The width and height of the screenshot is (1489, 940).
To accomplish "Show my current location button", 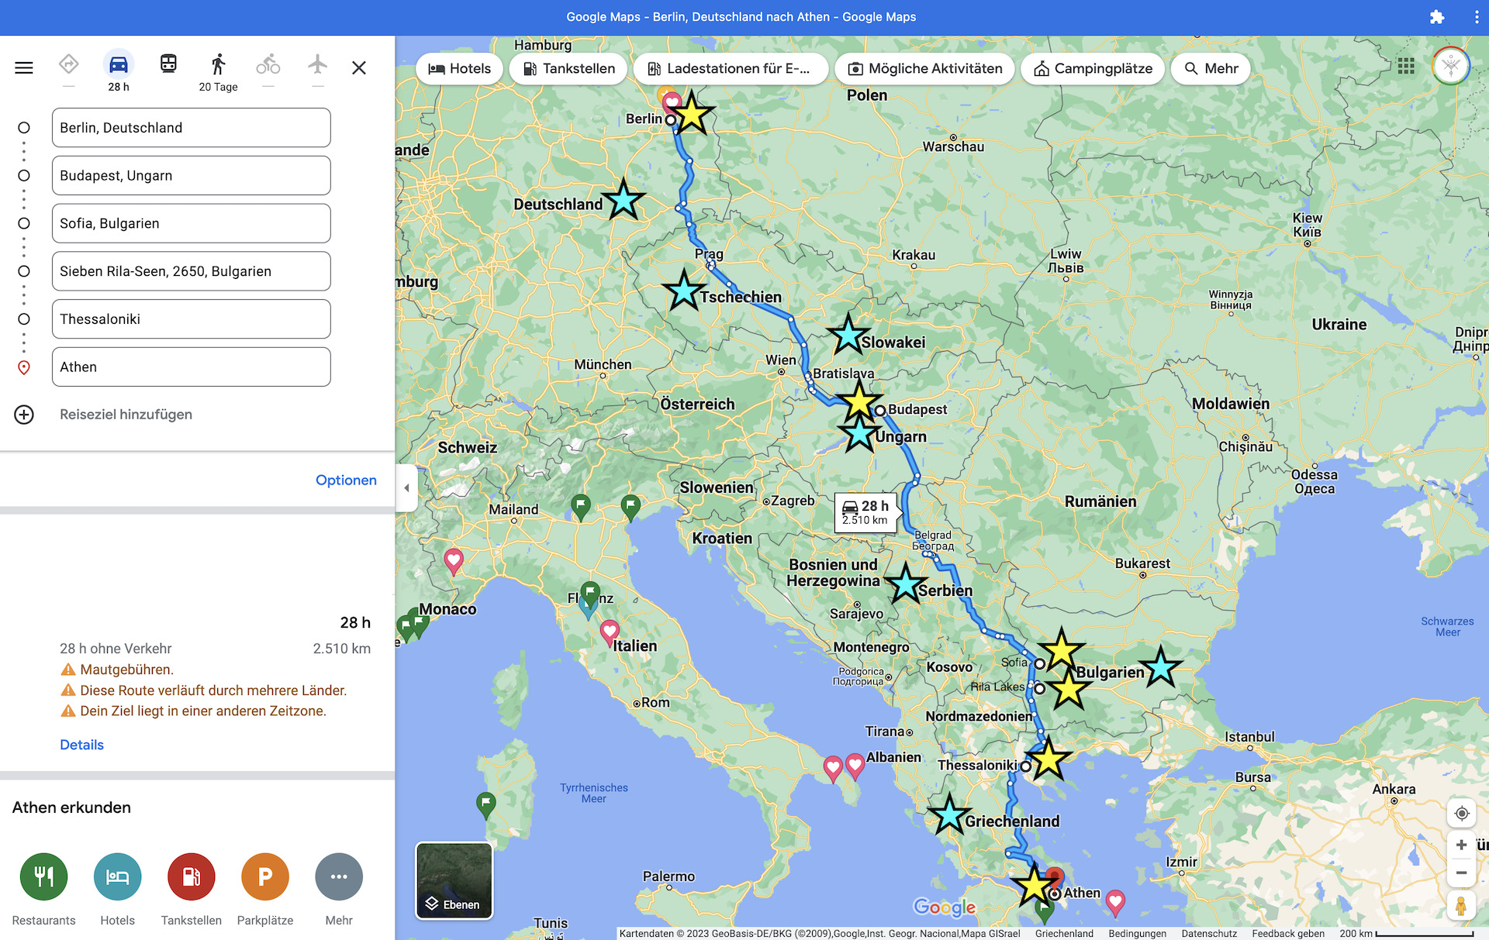I will 1461,813.
